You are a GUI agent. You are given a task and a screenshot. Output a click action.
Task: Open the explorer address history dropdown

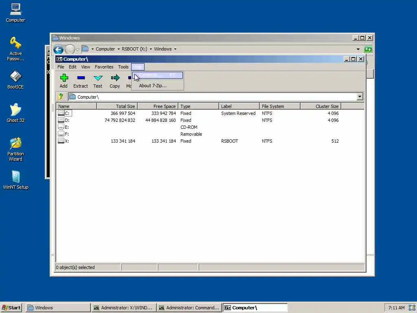click(358, 49)
